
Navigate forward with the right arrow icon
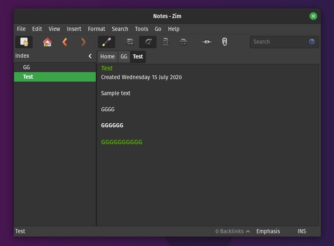(83, 42)
